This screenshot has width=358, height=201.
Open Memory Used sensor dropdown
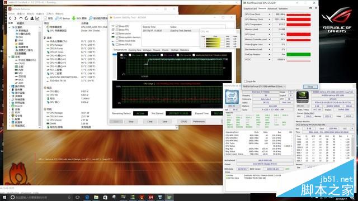[x=270, y=30]
